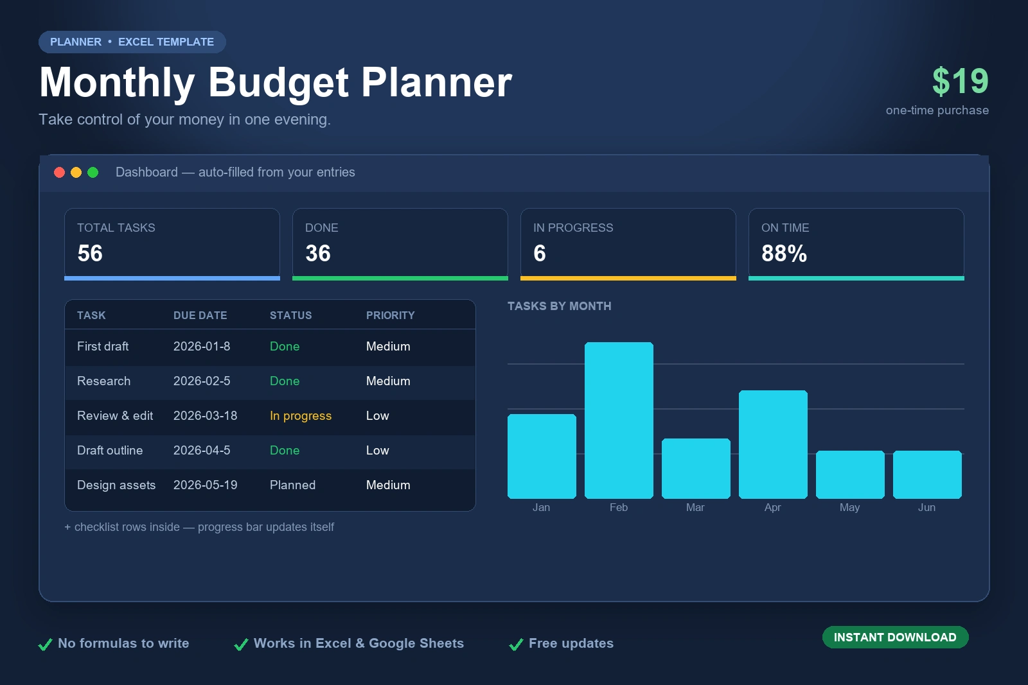
Task: Click the $19 price label
Action: click(x=961, y=82)
